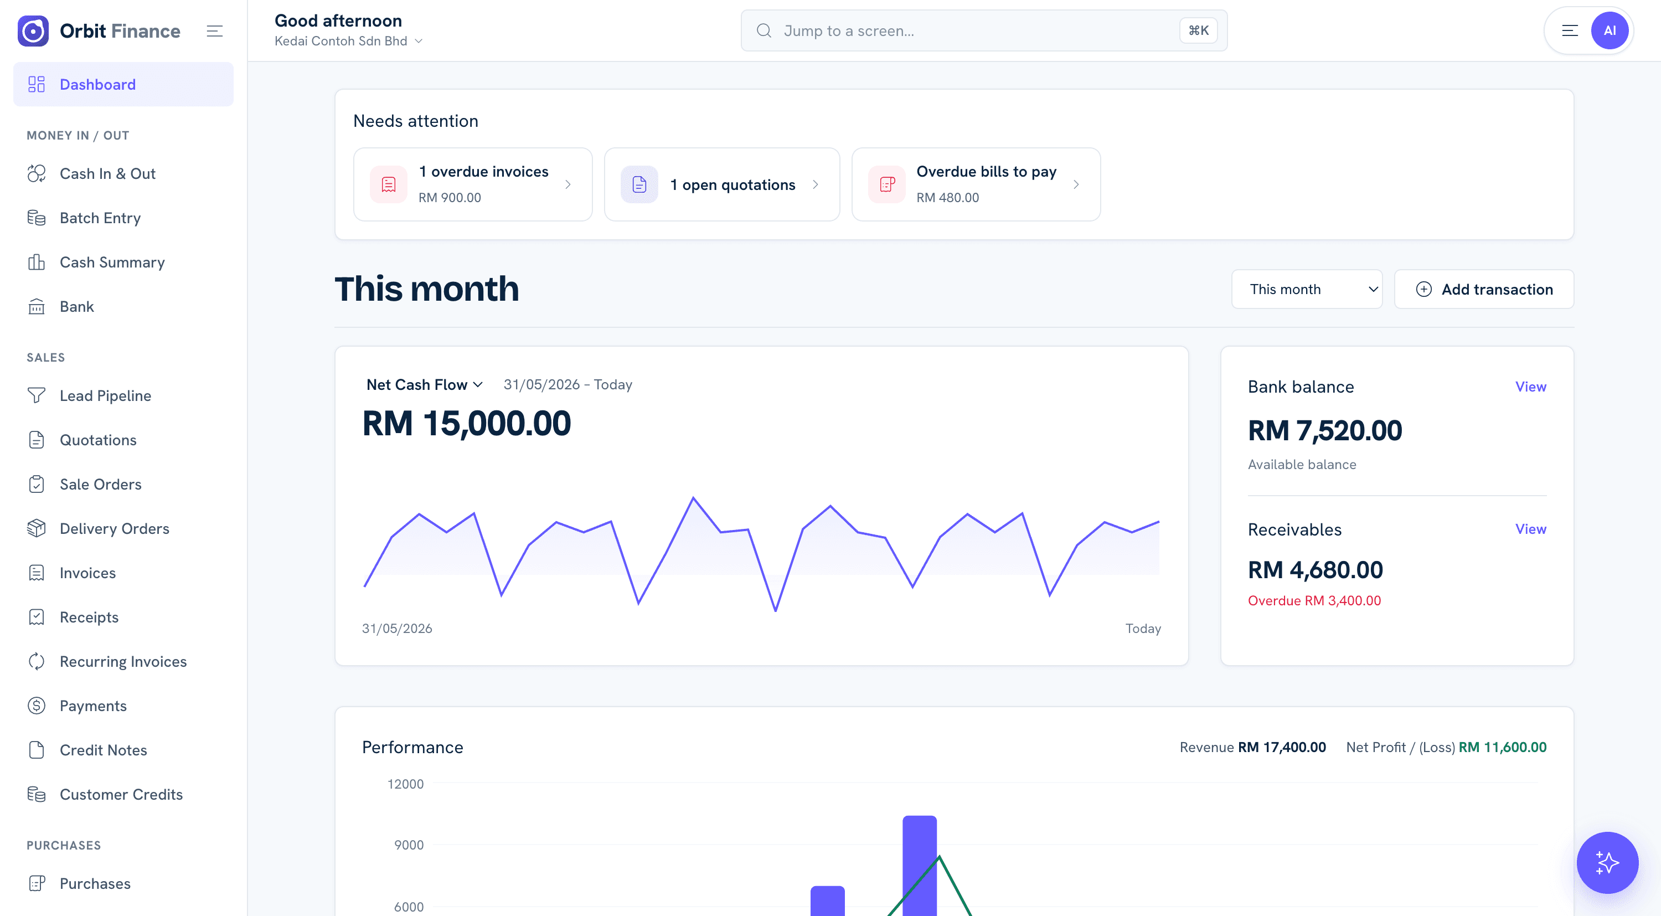
Task: Click the Customer Credits coins icon
Action: point(37,795)
